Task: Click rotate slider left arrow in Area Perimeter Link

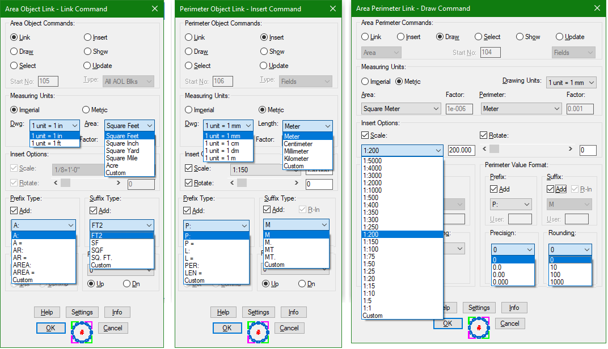Action: point(484,149)
